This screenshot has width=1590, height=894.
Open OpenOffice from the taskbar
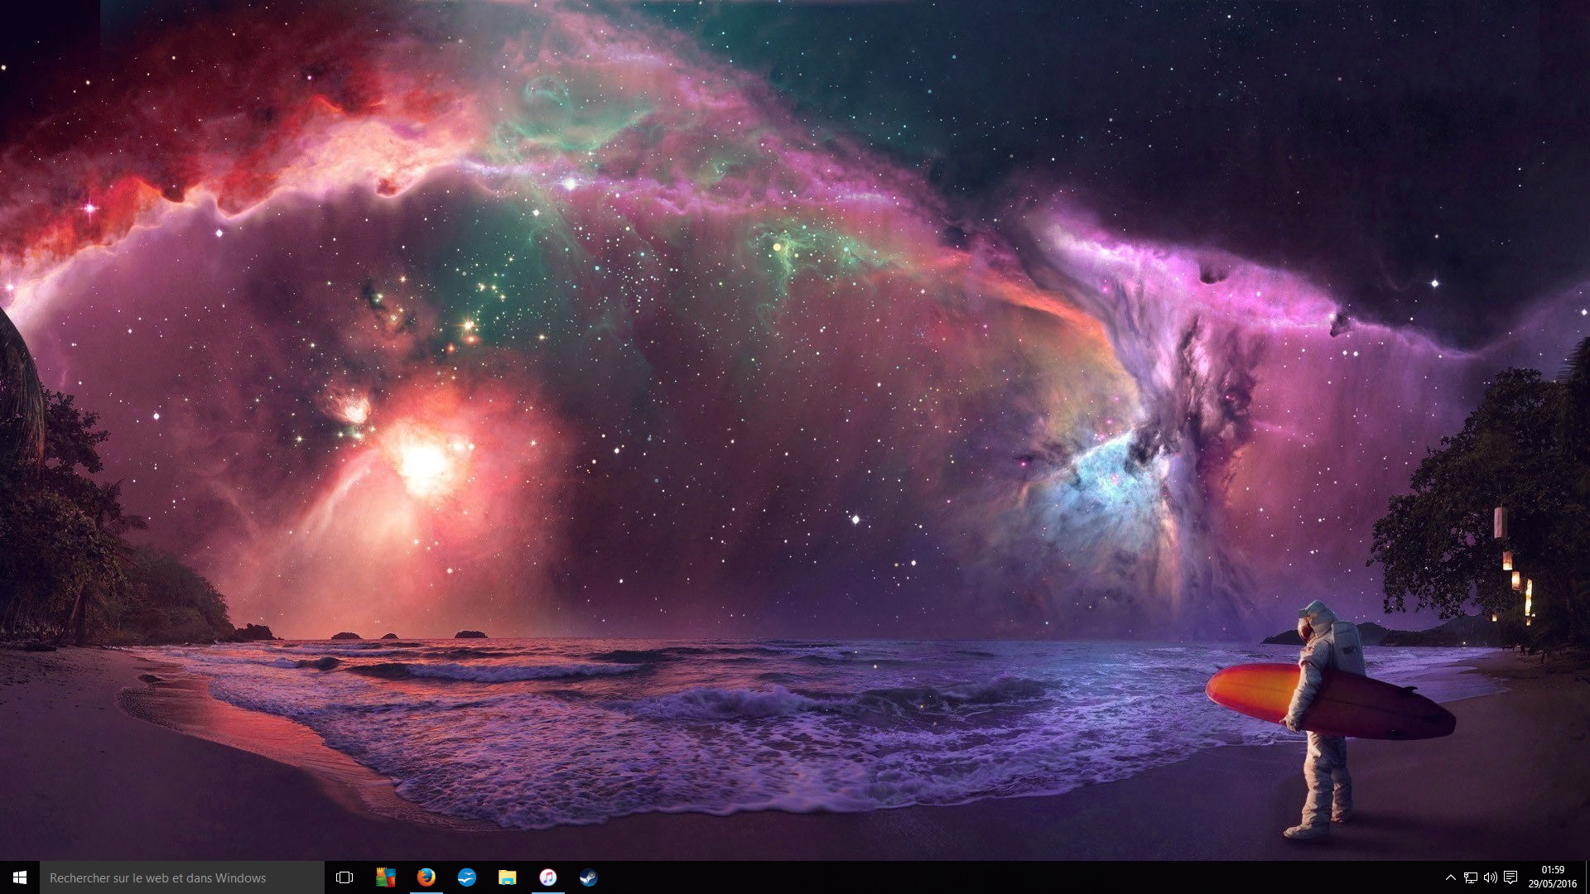tap(466, 877)
